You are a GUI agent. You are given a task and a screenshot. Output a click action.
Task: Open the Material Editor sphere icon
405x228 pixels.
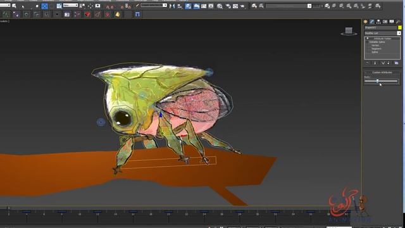[x=220, y=6]
